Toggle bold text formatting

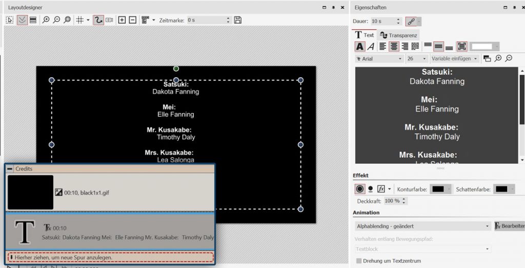pyautogui.click(x=360, y=47)
